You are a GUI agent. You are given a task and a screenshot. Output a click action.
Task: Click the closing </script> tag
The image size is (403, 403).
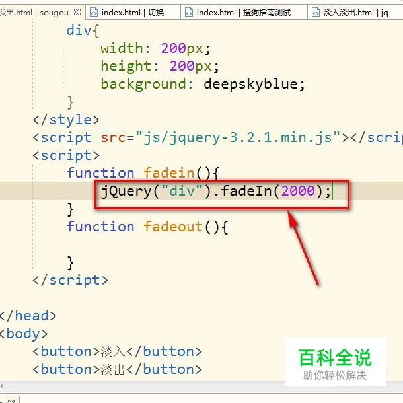70,280
